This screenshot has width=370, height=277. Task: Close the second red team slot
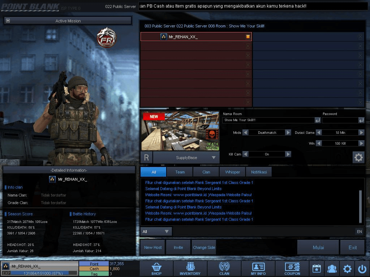coord(248,46)
